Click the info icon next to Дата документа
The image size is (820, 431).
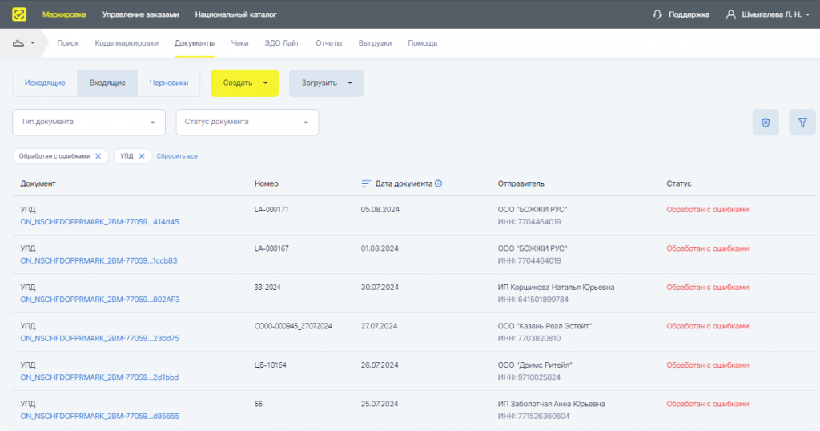click(439, 183)
